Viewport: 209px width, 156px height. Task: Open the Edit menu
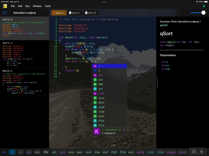(x=20, y=6)
